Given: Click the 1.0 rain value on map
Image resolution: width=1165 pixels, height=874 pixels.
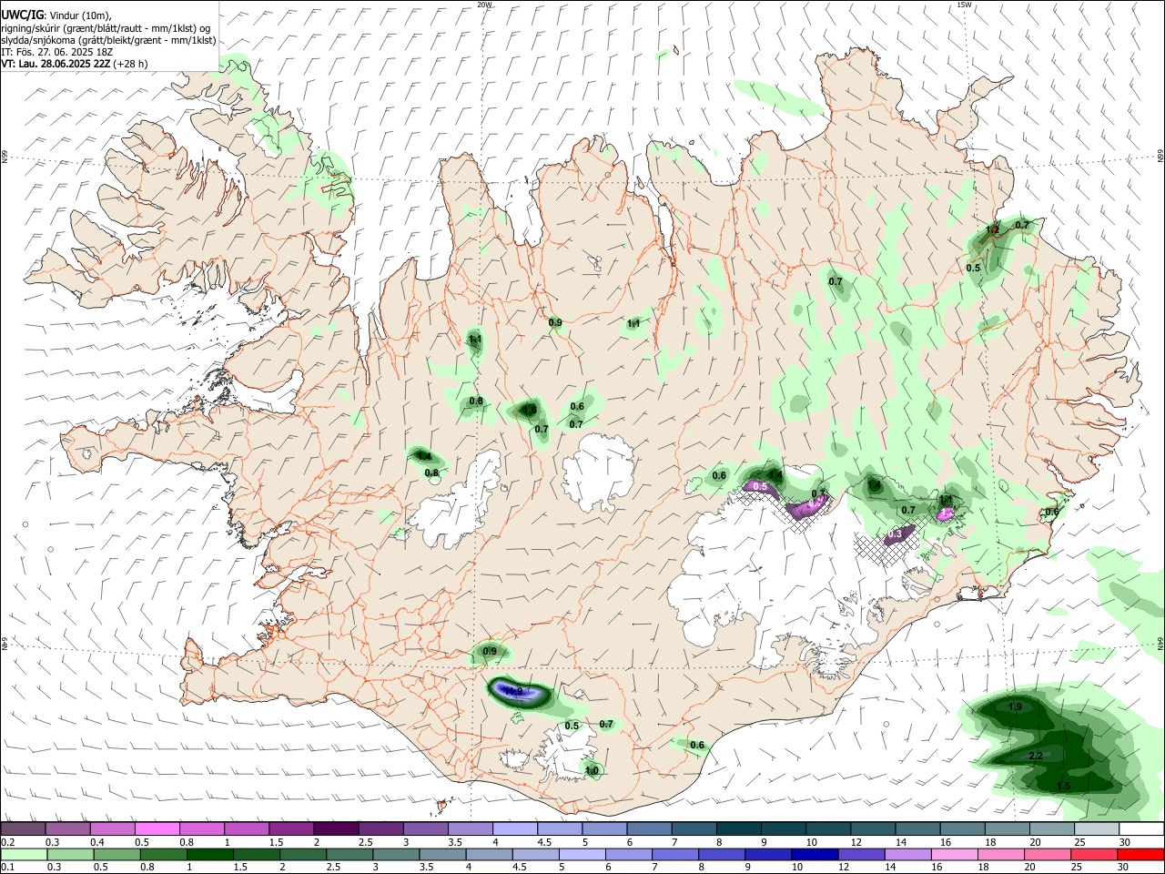Looking at the screenshot, I should point(592,771).
